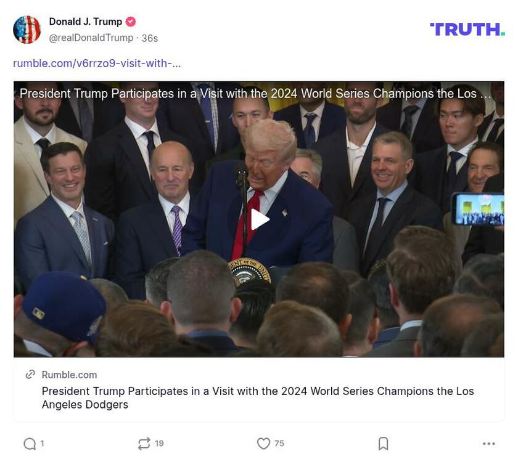Play the World Series Champions video
This screenshot has width=518, height=464.
pos(259,219)
